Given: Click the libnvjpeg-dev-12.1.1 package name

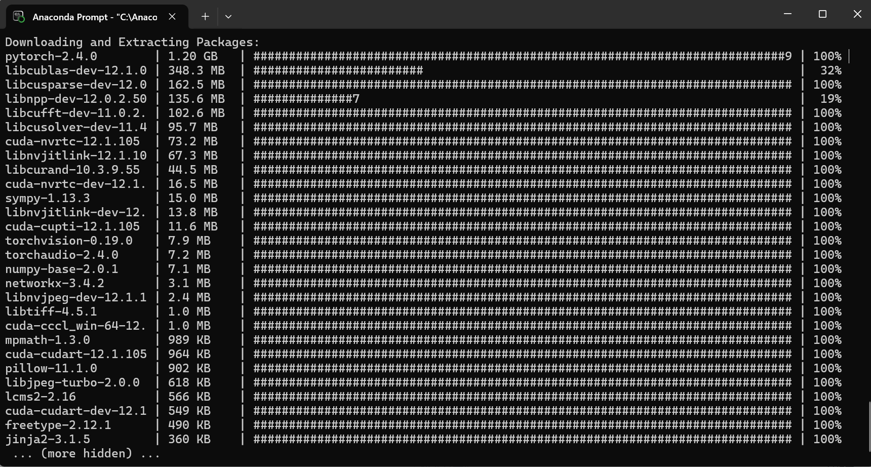Looking at the screenshot, I should point(76,297).
